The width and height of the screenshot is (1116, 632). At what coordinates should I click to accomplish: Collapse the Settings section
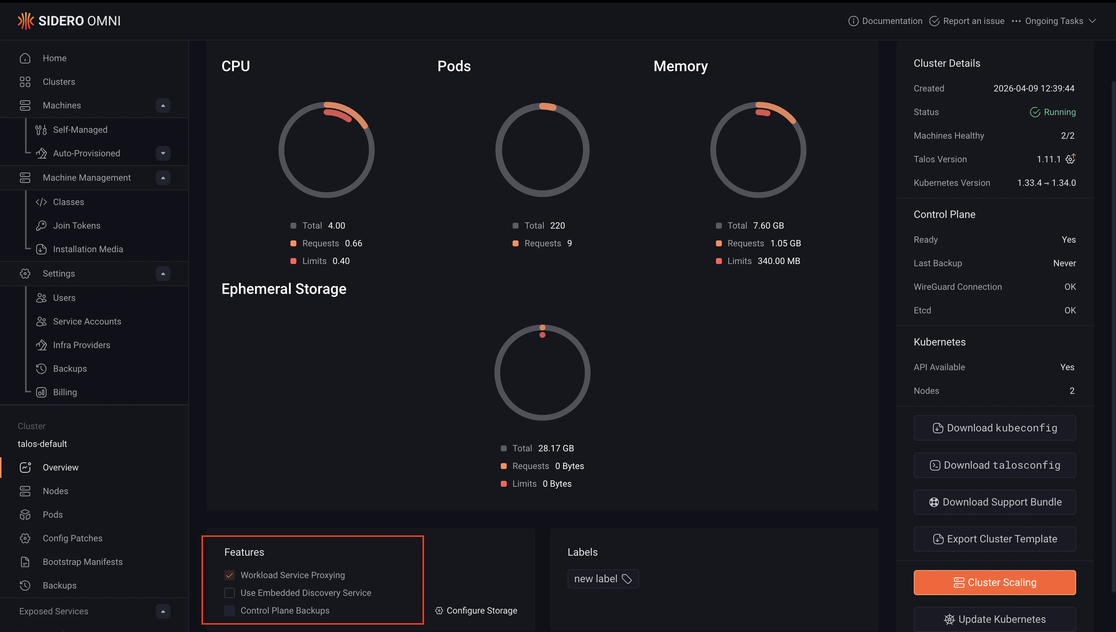[x=163, y=274]
